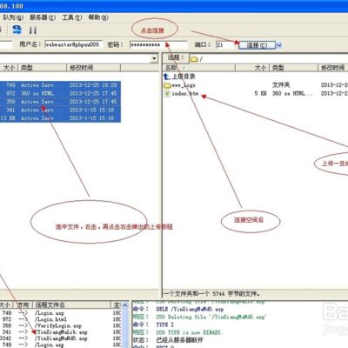Click log line 200 TYPE is now BINARY
The width and height of the screenshot is (348, 348).
189,332
